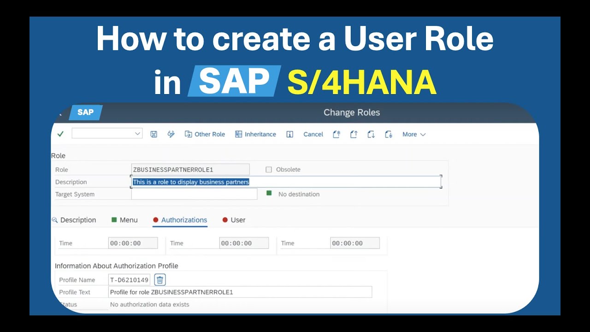Click the role Description text field
The width and height of the screenshot is (590, 332).
[286, 182]
